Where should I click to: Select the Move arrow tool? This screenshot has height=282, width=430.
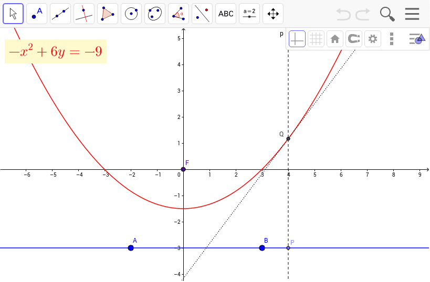13,14
